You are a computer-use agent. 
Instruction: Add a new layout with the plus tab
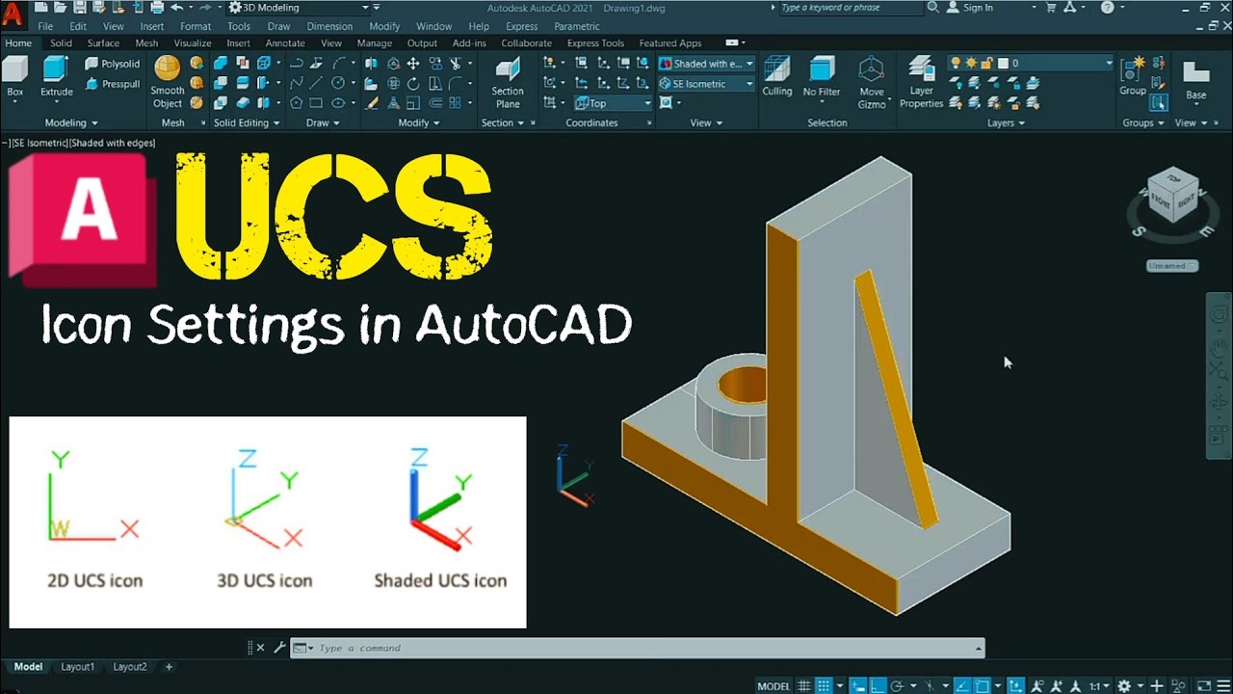[x=169, y=666]
